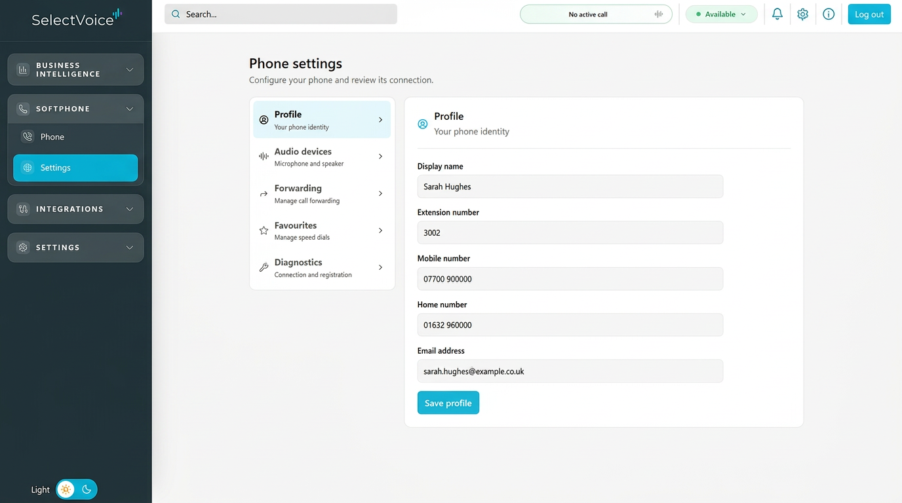This screenshot has width=902, height=503.
Task: Expand the Business Intelligence section chevron
Action: pyautogui.click(x=130, y=69)
